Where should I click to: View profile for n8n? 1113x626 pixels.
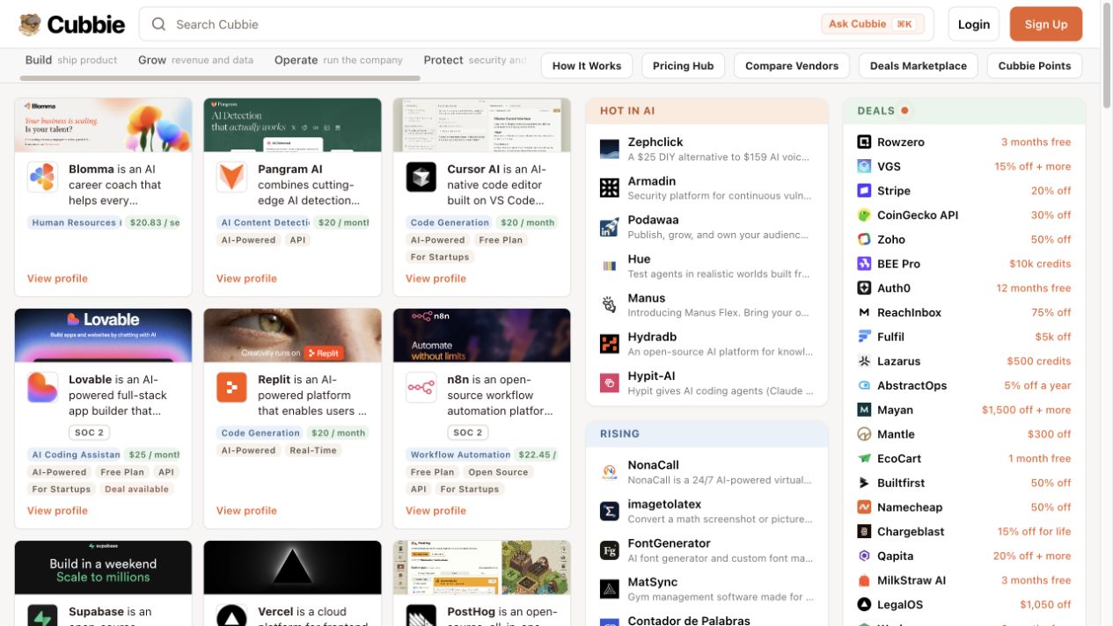[x=436, y=511]
